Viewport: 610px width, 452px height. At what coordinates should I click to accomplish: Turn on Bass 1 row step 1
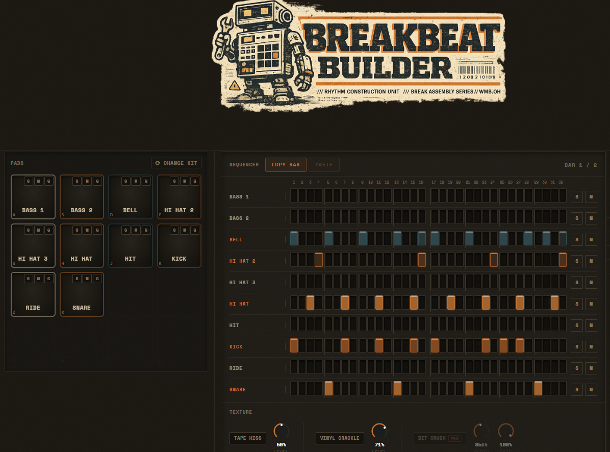(x=294, y=196)
